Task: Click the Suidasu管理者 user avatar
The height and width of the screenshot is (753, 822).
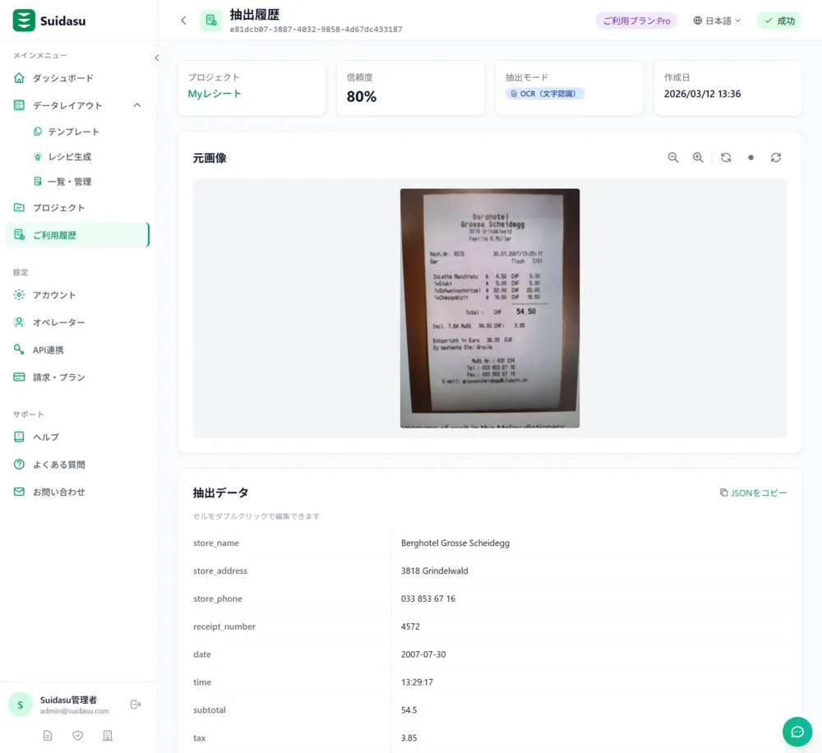Action: click(21, 704)
